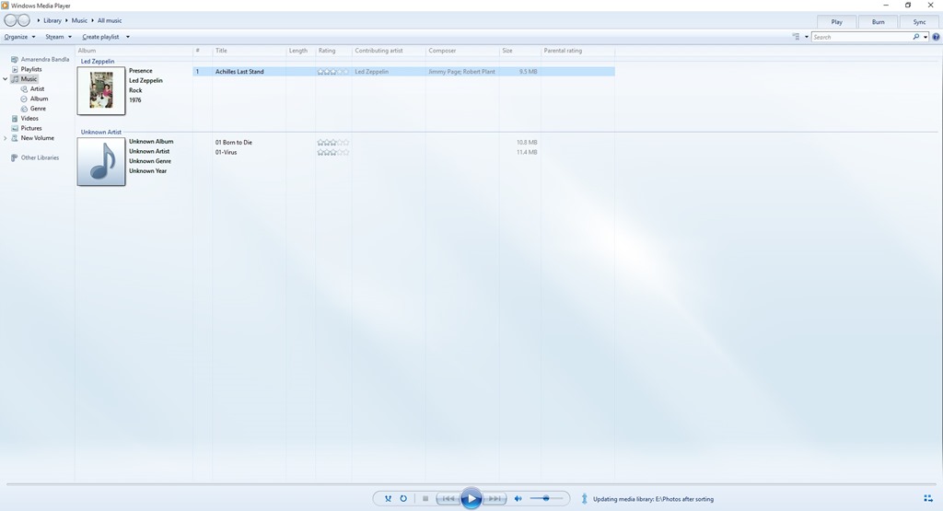Image resolution: width=943 pixels, height=511 pixels.
Task: Click Library in the breadcrumb path
Action: click(x=52, y=20)
